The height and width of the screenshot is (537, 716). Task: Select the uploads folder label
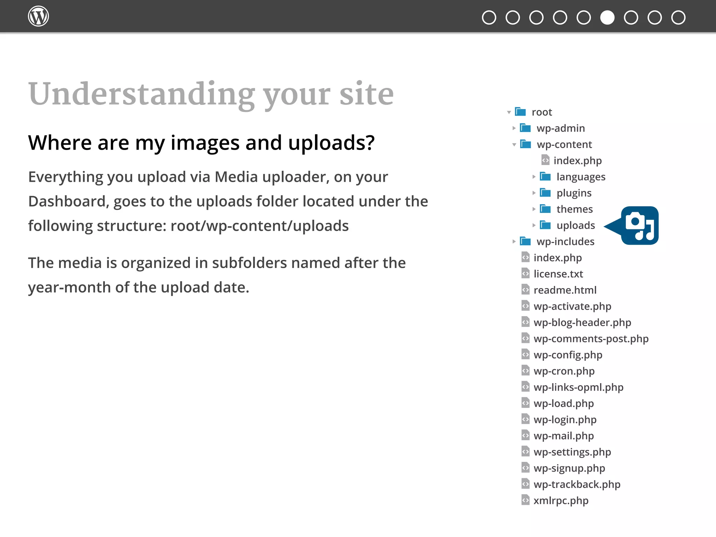[576, 225]
